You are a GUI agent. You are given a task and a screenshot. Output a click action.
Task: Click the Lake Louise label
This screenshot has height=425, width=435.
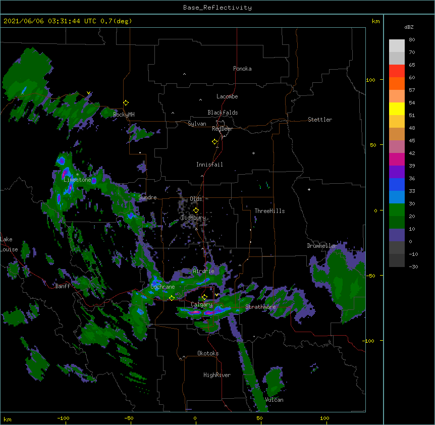click(x=9, y=244)
